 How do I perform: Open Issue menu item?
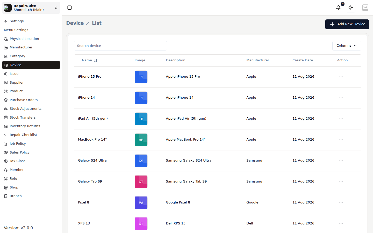[31, 74]
